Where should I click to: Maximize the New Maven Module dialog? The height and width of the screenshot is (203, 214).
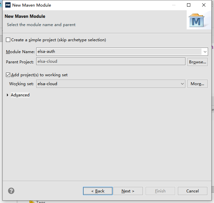(x=189, y=5)
